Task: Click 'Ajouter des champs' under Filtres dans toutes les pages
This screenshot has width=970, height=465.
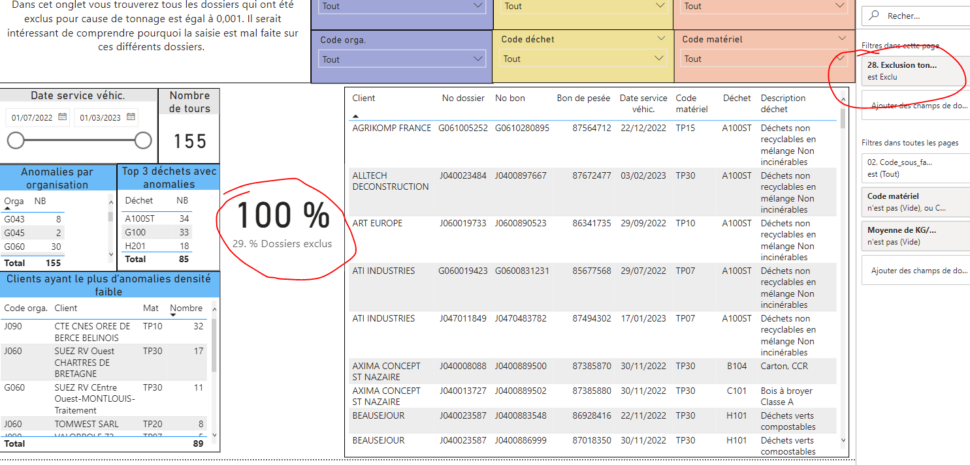Action: tap(916, 270)
